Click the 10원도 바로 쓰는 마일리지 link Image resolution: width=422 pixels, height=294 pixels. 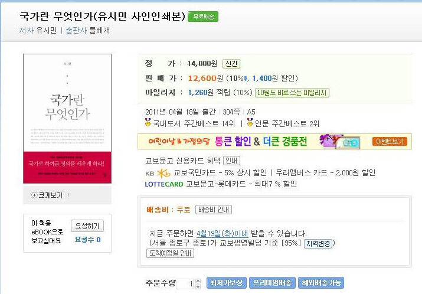coord(292,93)
